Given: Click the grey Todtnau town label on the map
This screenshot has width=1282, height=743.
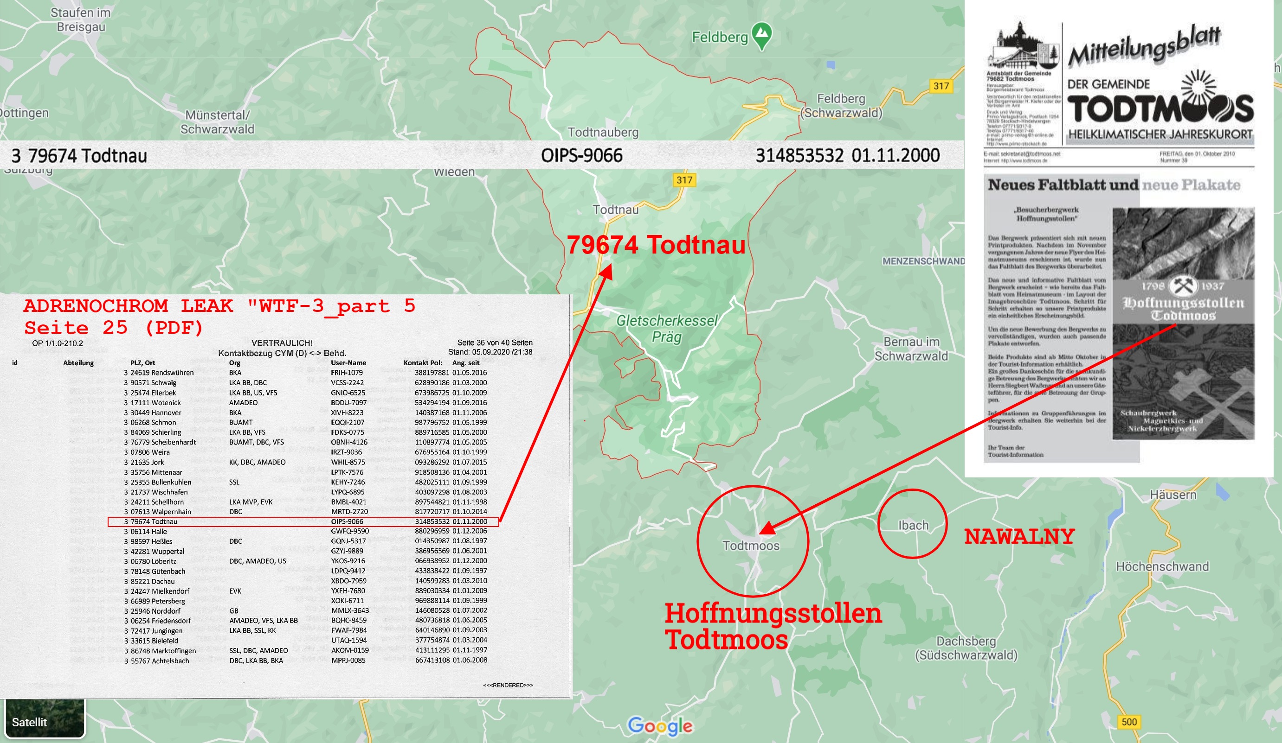Looking at the screenshot, I should click(x=616, y=210).
